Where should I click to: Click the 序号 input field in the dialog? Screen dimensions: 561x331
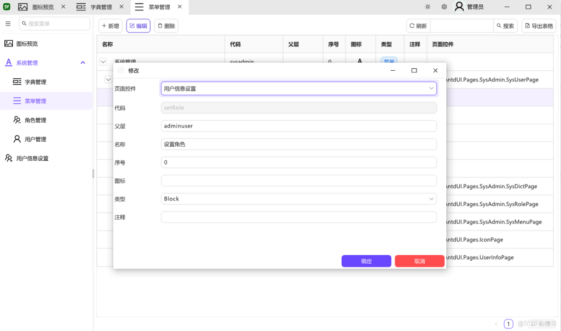299,162
